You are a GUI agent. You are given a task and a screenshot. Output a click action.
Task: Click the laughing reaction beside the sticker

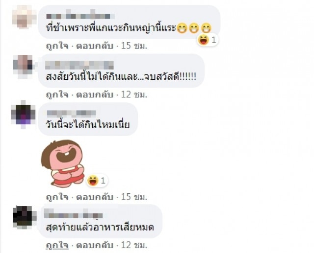coord(97,181)
